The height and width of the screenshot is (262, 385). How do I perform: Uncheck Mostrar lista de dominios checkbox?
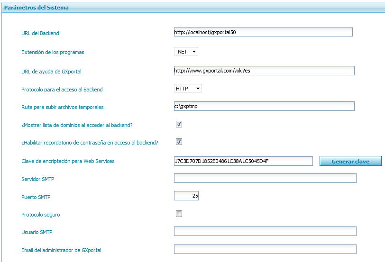pyautogui.click(x=179, y=124)
